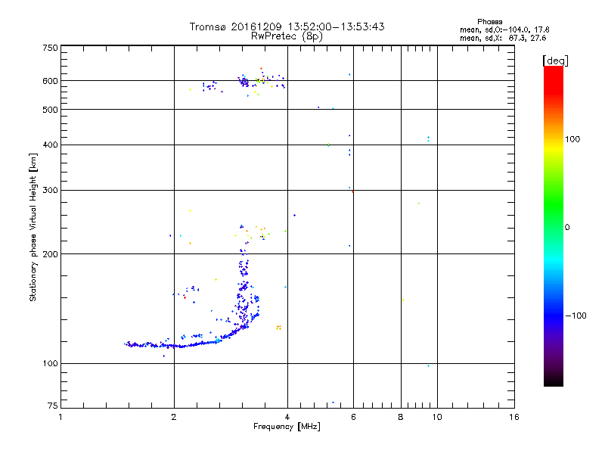Click the colorbar tick label '0'
Image resolution: width=605 pixels, height=454 pixels.
click(567, 228)
